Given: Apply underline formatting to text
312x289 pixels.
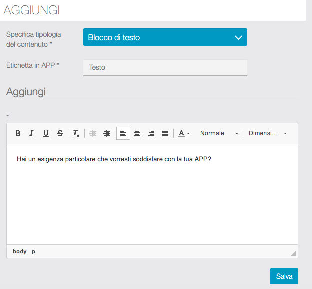Looking at the screenshot, I should point(46,133).
